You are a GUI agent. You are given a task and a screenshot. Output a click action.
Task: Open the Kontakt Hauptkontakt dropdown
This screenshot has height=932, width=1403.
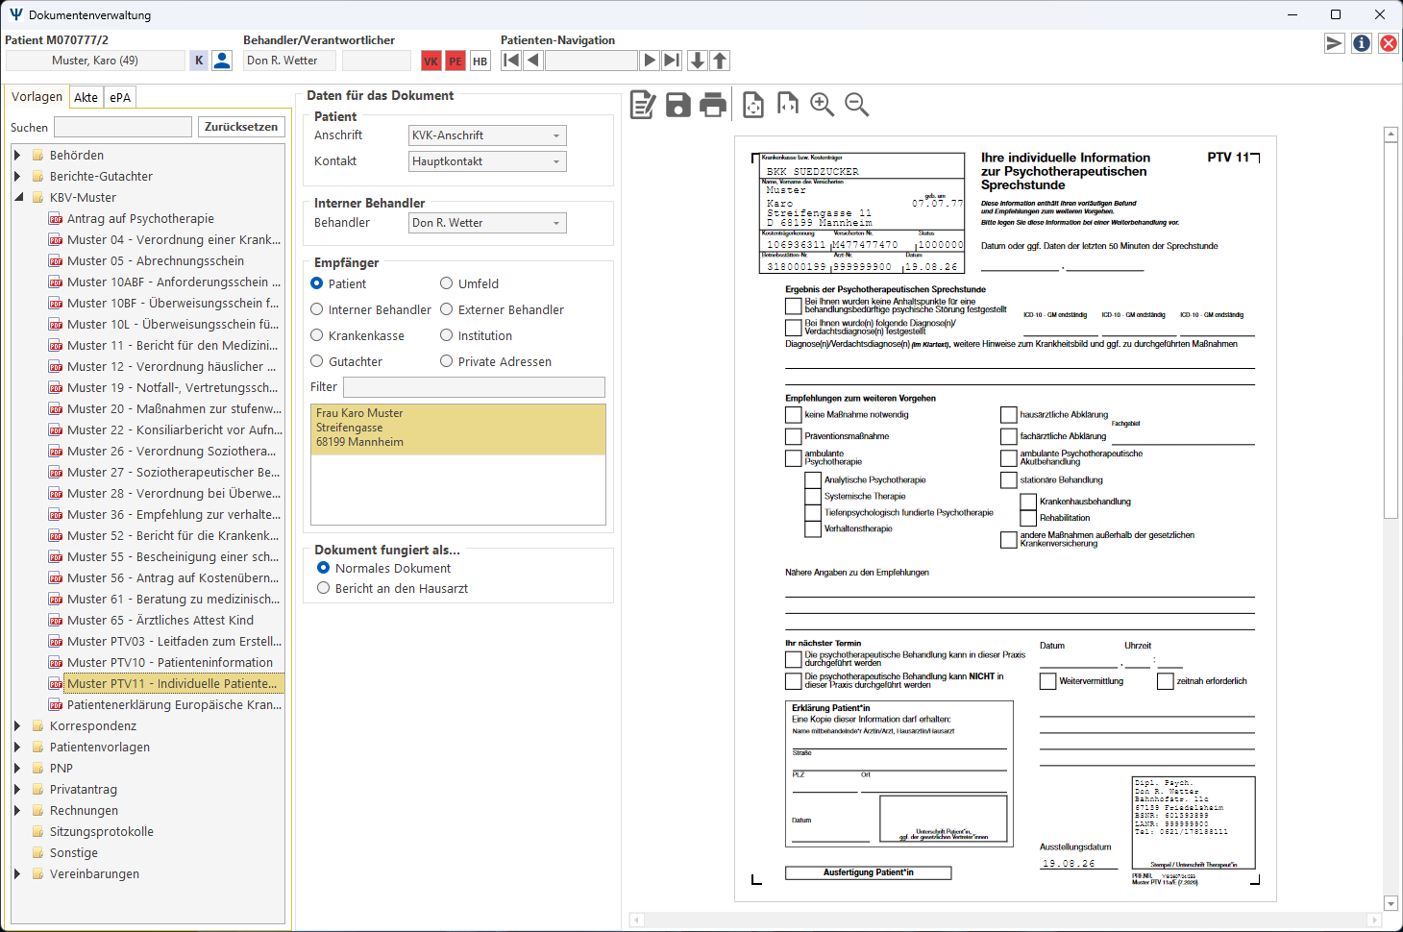487,161
